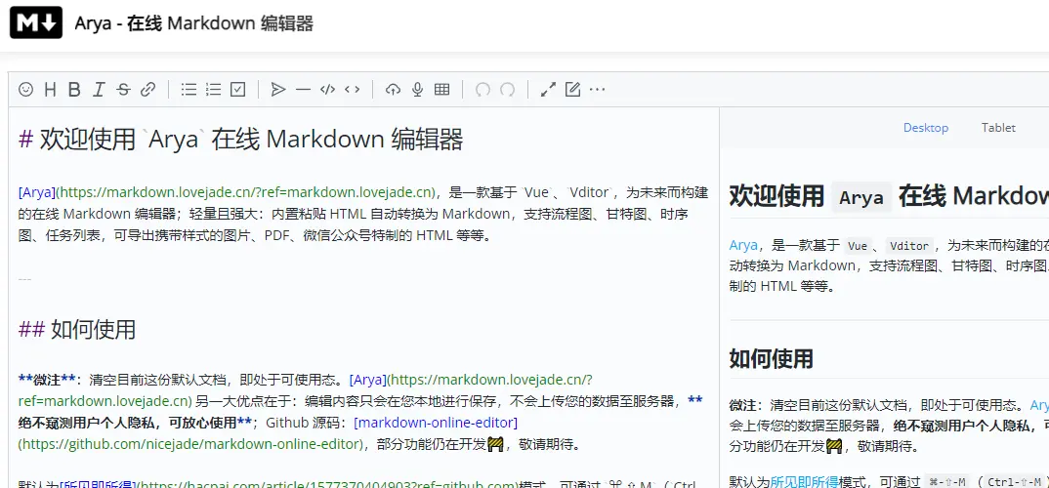
Task: Insert a blockquote with arrow icon
Action: tap(278, 90)
